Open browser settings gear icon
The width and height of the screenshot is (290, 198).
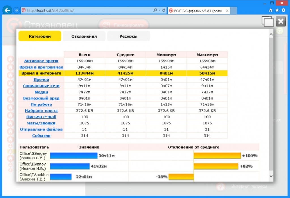tap(283, 10)
